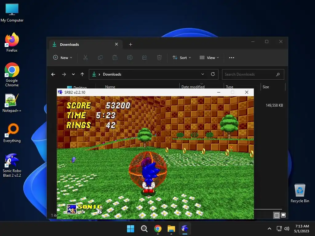This screenshot has width=315, height=236.
Task: Go forward in File Explorer
Action: coord(64,74)
